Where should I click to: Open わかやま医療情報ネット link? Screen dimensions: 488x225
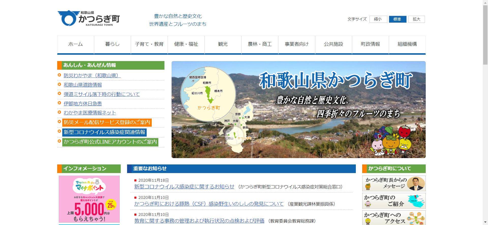click(90, 113)
